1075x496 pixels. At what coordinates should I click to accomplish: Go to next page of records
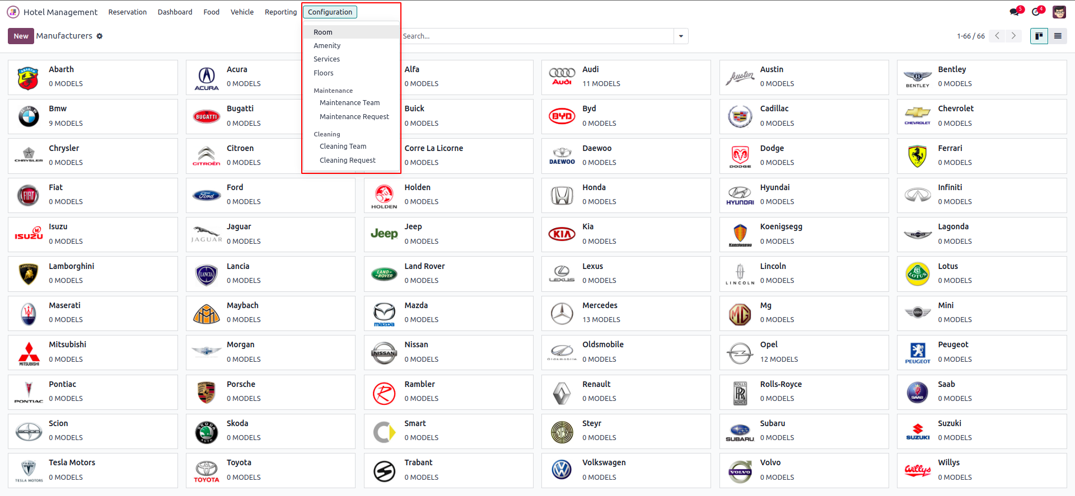click(x=1013, y=36)
